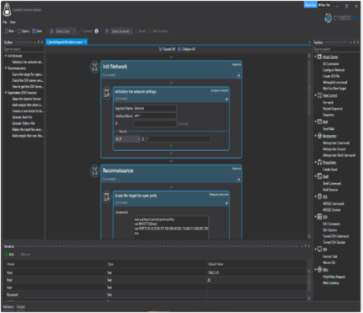Click the SSH category icon in Toolbox
The height and width of the screenshot is (313, 363).
pyautogui.click(x=319, y=217)
